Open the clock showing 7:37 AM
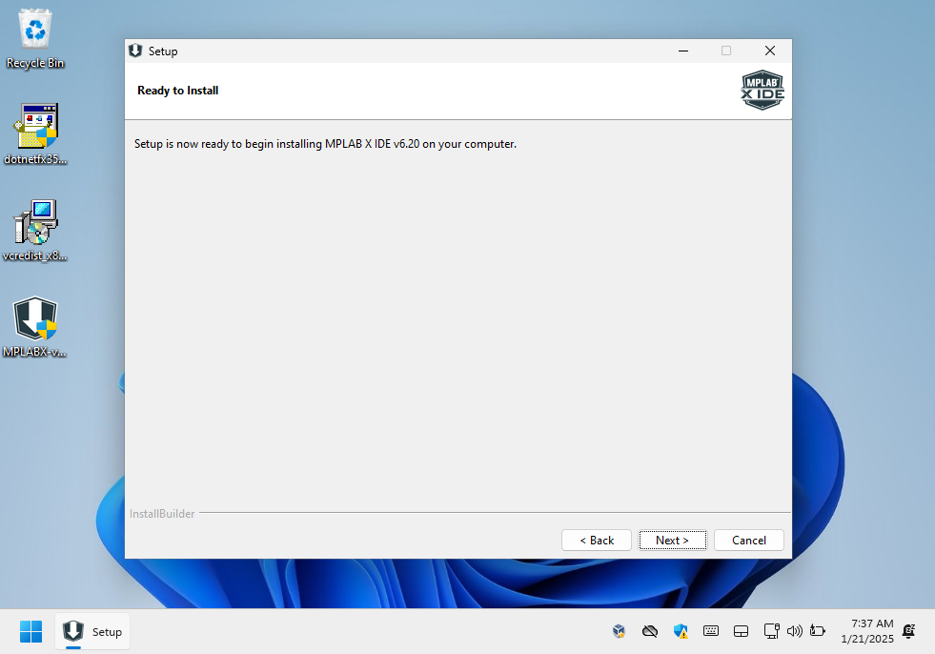935x654 pixels. 867,631
